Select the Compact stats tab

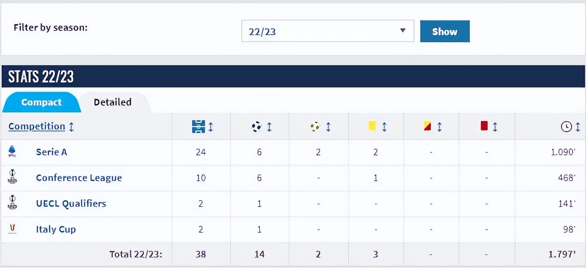coord(41,102)
